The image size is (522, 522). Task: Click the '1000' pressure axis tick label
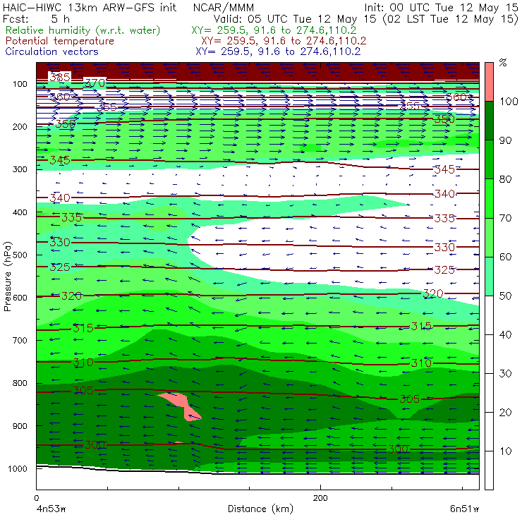18,468
